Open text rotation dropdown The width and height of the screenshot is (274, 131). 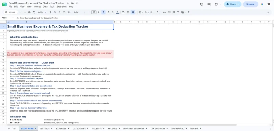pos(158,12)
